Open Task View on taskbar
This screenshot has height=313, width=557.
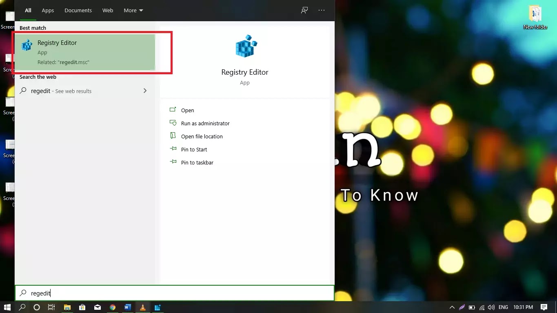[x=51, y=307]
